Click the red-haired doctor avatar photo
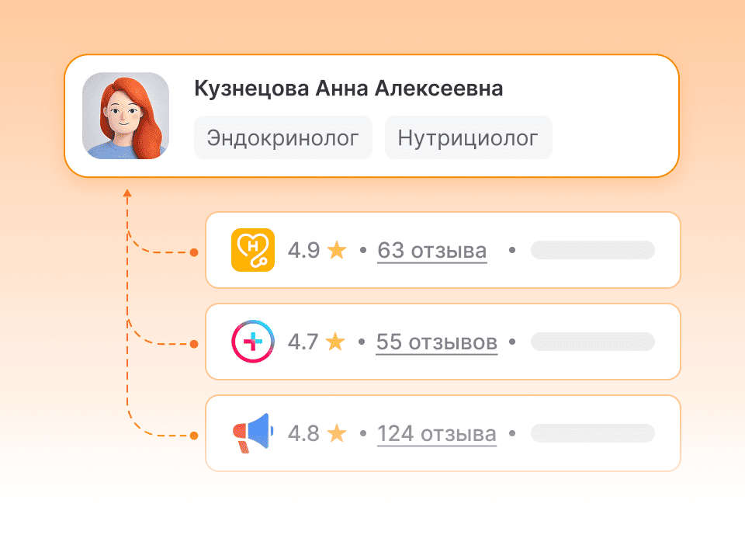 pos(126,116)
